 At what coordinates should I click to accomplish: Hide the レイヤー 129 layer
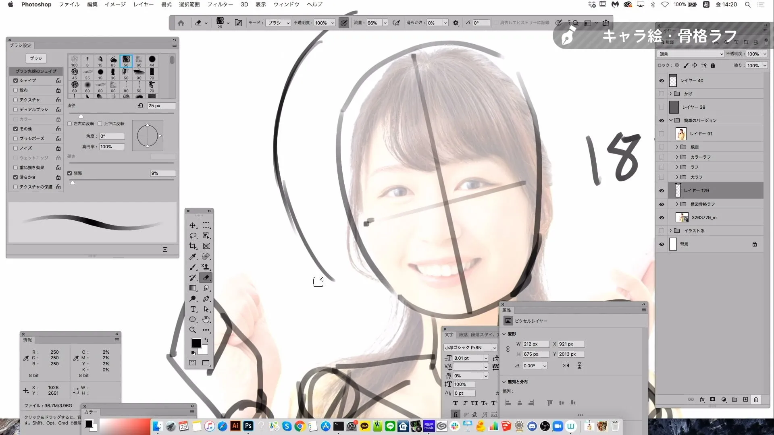(662, 191)
